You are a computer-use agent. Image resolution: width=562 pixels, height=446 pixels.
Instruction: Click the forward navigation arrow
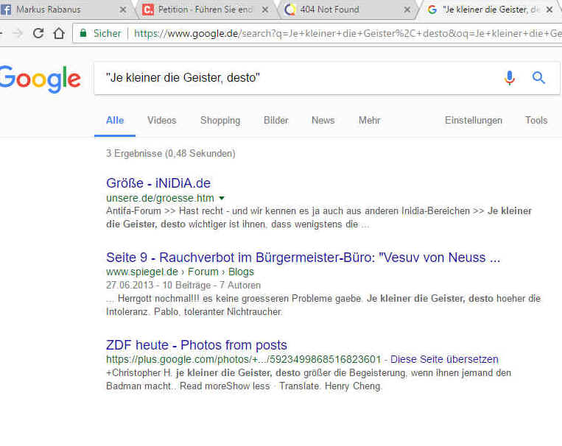pyautogui.click(x=17, y=33)
